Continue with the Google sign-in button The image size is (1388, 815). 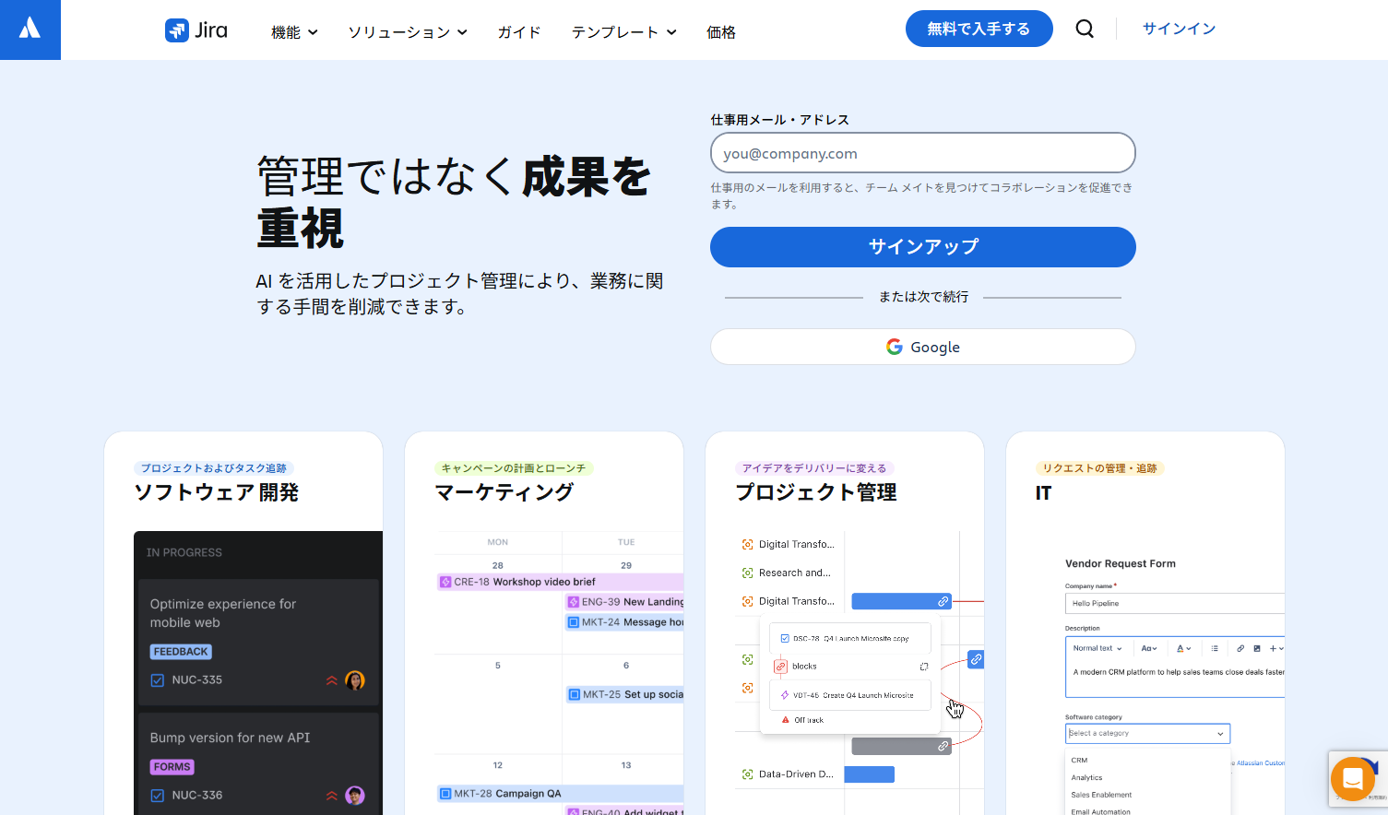click(922, 347)
